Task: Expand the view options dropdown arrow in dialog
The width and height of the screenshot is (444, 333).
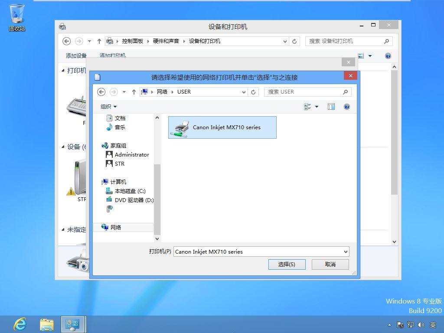Action: point(317,107)
